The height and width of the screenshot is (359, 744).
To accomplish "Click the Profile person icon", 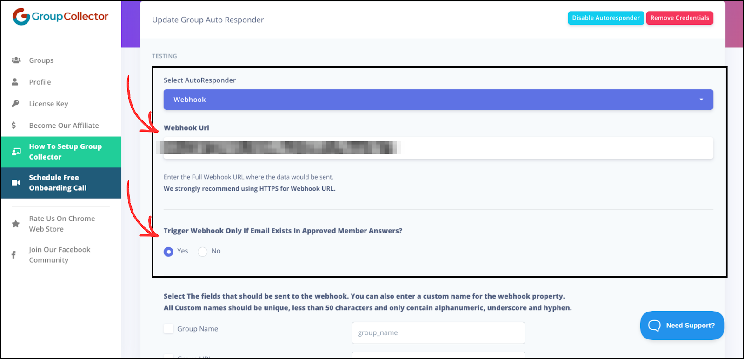I will tap(15, 82).
